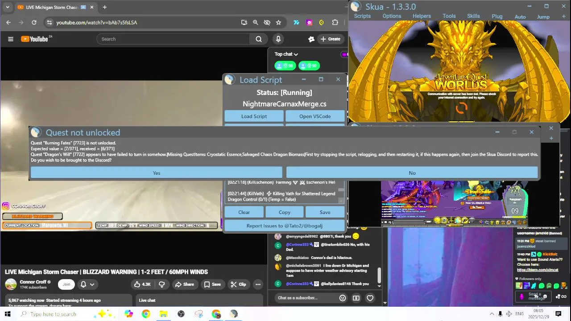This screenshot has height=321, width=571.
Task: Click the zoom magnifier icon in address bar
Action: click(x=255, y=22)
